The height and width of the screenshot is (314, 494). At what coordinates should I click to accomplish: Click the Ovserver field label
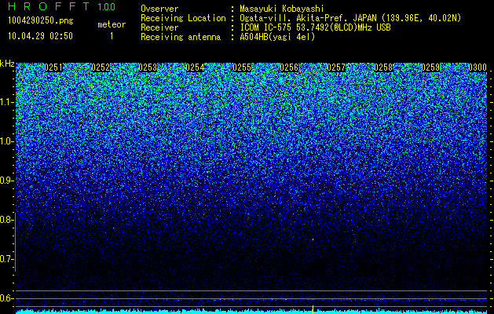click(x=159, y=9)
